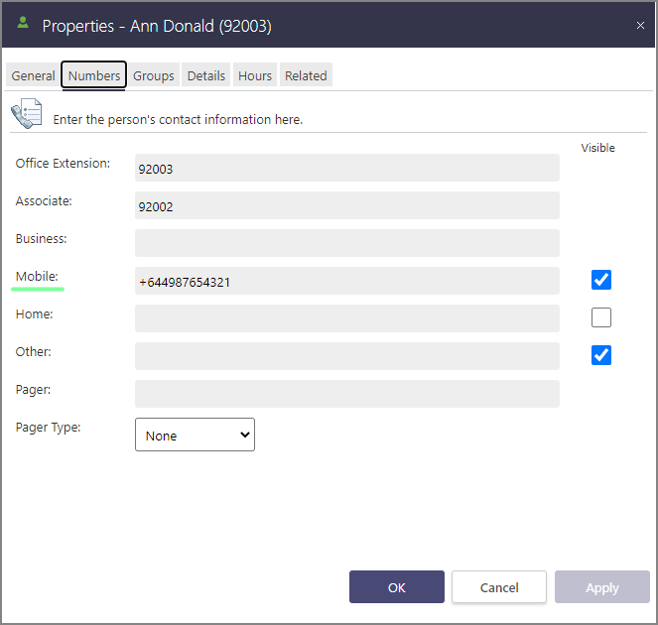
Task: Focus the Business number field
Action: tap(347, 243)
